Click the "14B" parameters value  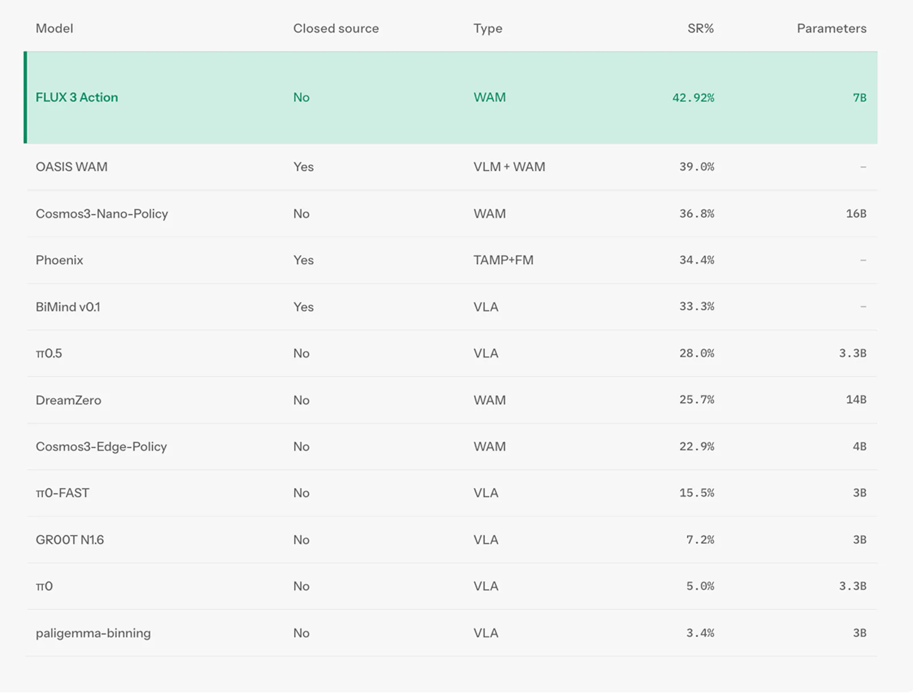click(x=856, y=400)
